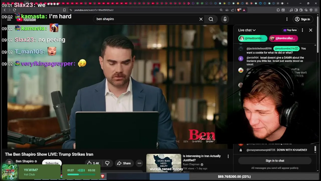Open the zoom magnifier in address bar
The width and height of the screenshot is (321, 181).
[x=221, y=10]
